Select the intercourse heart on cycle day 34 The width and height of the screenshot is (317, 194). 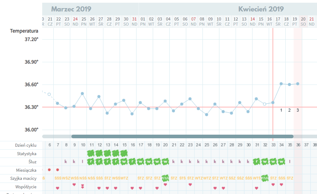point(281,184)
